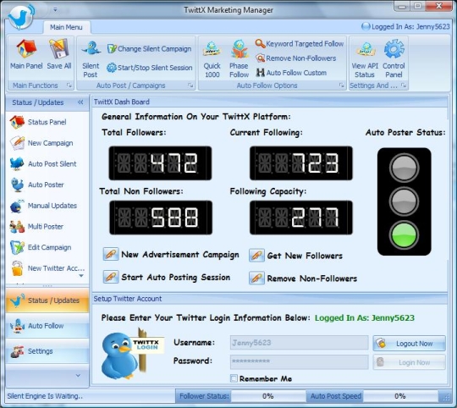Toggle the Remember Me checkbox
457x408 pixels.
(234, 378)
